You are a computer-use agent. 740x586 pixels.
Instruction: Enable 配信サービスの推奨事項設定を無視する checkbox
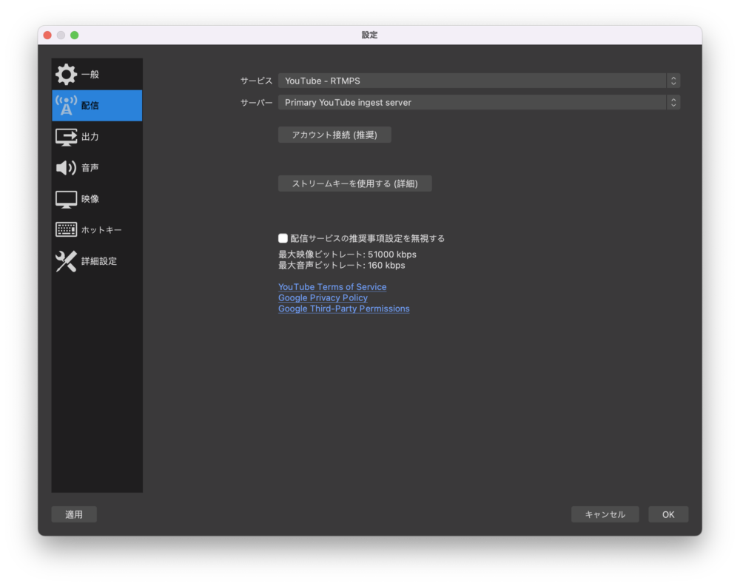tap(283, 238)
